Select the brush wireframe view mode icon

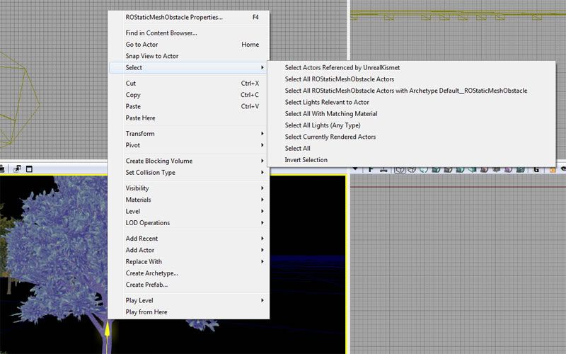click(400, 169)
